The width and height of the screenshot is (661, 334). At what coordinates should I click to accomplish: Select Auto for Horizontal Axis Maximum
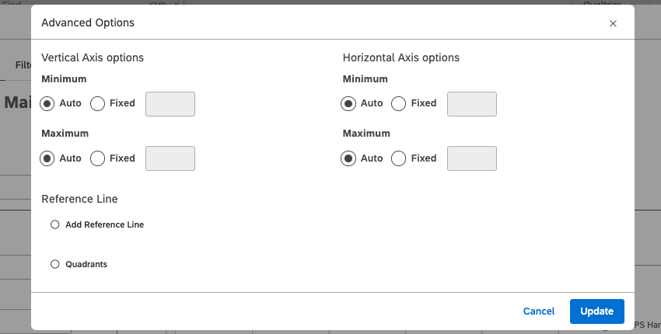coord(349,158)
